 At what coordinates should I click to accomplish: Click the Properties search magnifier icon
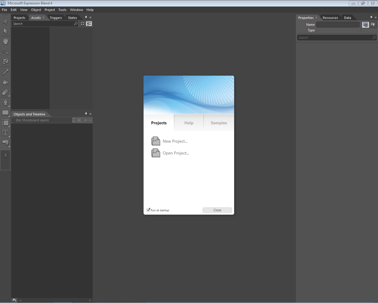(374, 38)
